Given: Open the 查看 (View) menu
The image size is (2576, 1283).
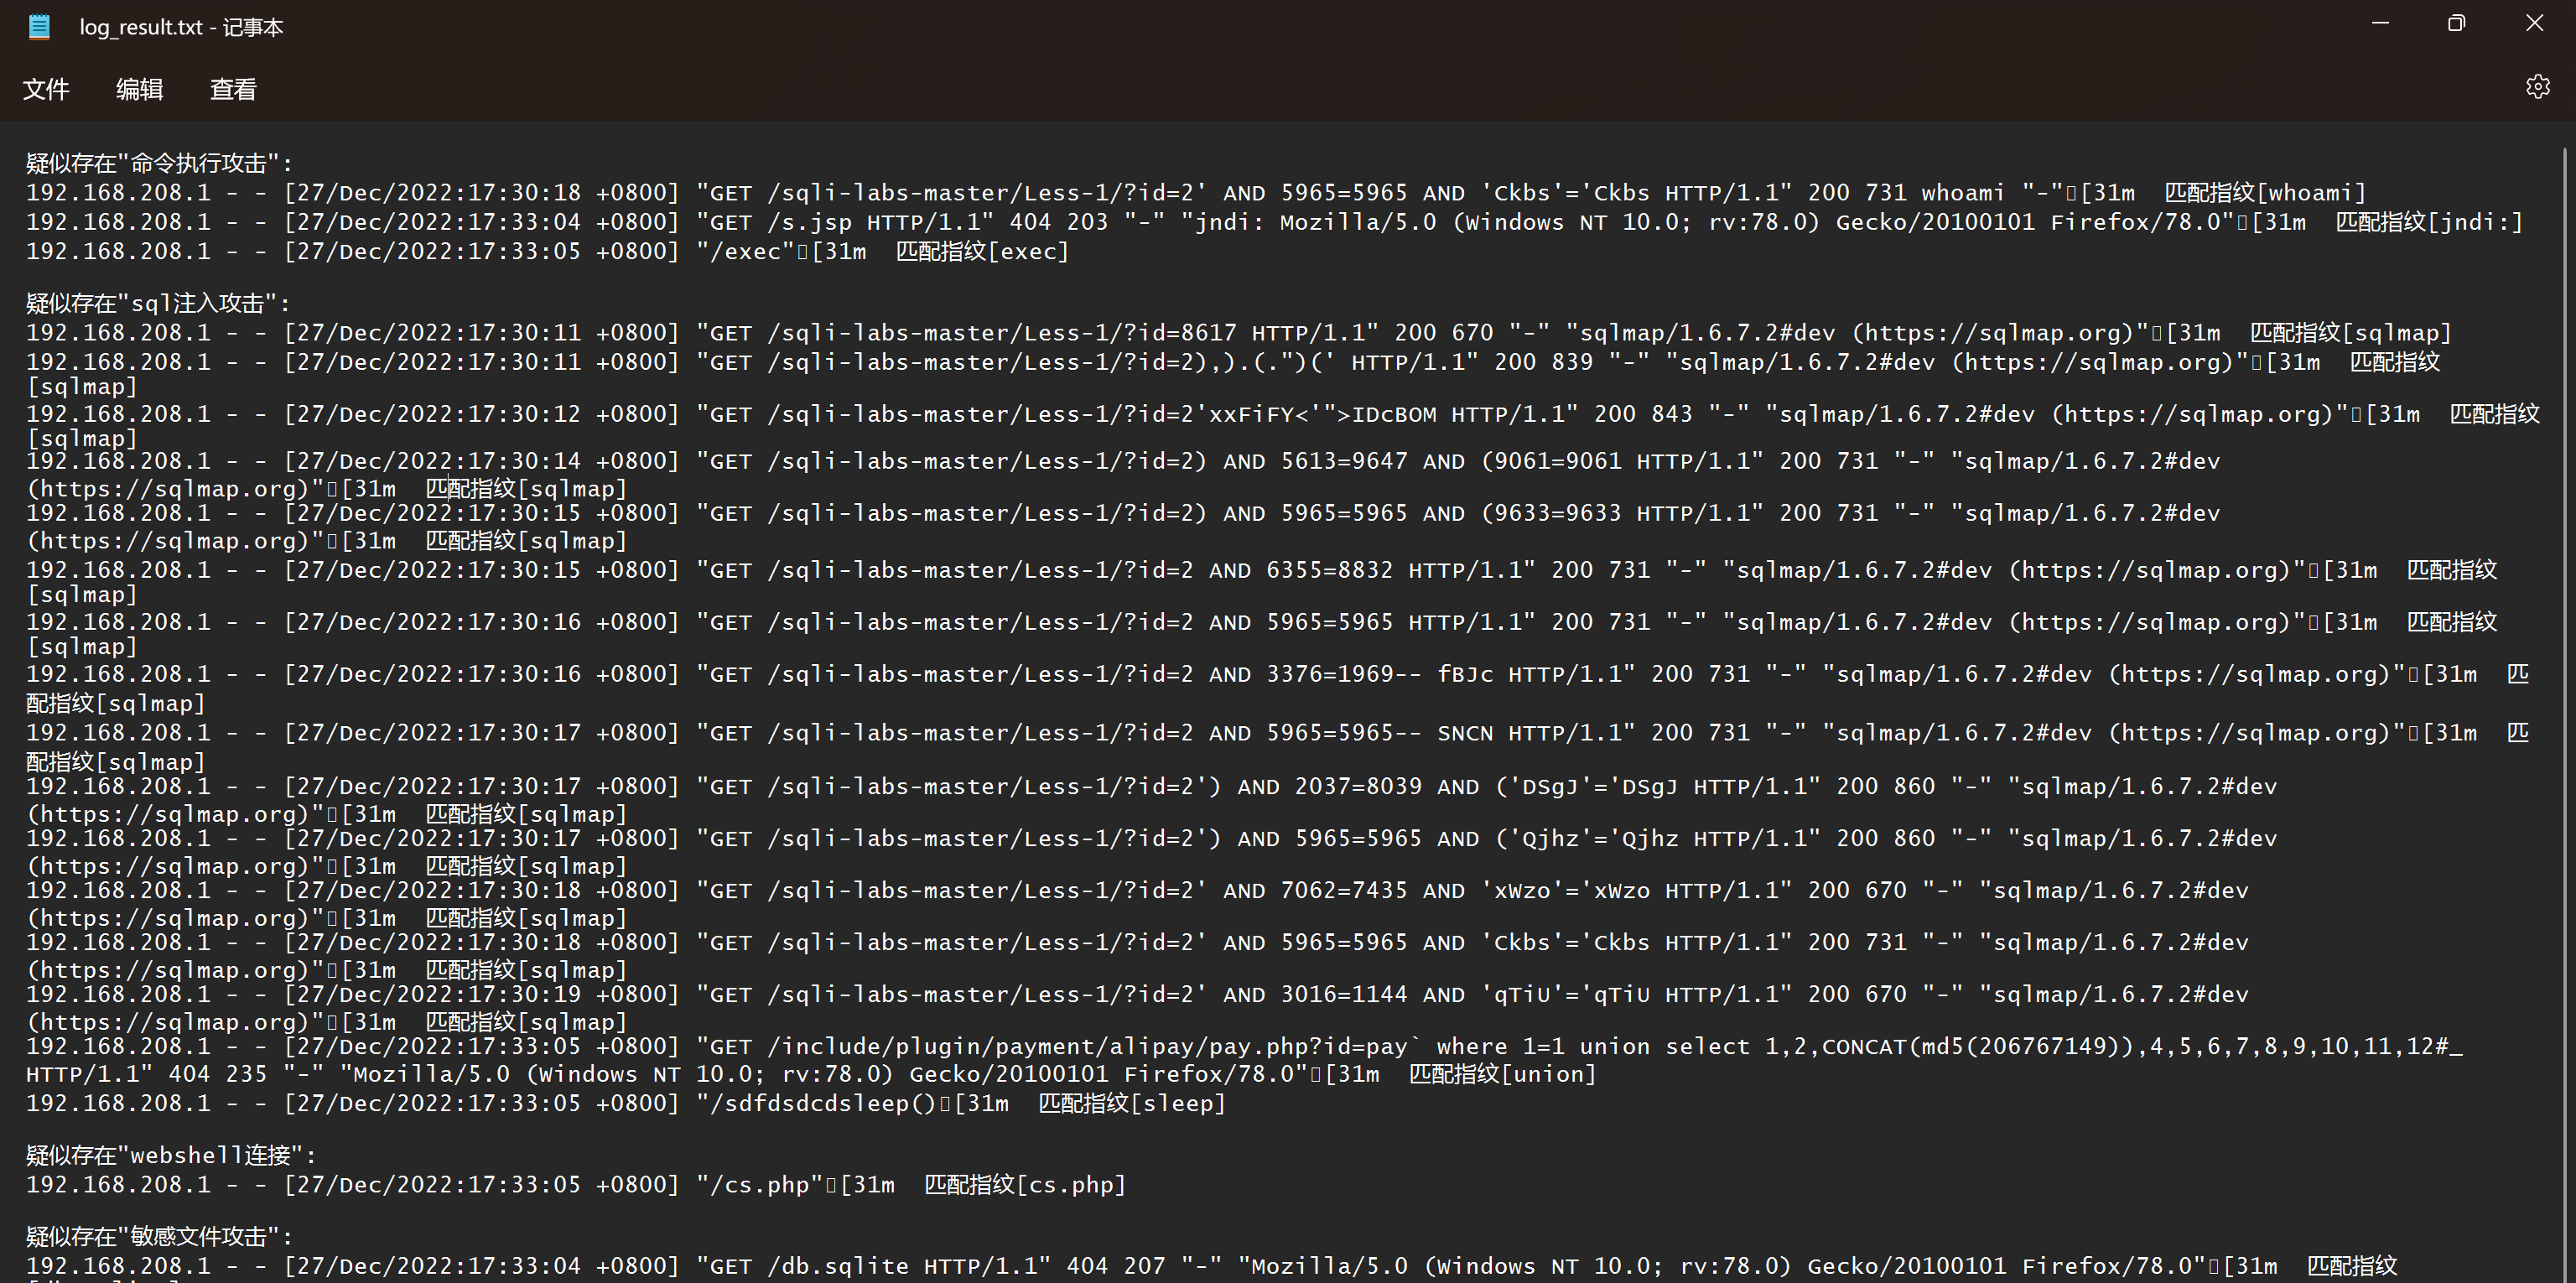Looking at the screenshot, I should 233,89.
